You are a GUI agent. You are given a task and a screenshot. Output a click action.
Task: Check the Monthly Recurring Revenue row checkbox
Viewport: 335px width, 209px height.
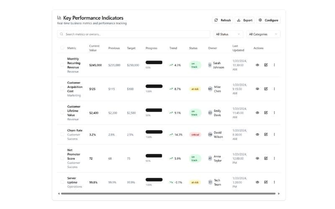pos(62,65)
